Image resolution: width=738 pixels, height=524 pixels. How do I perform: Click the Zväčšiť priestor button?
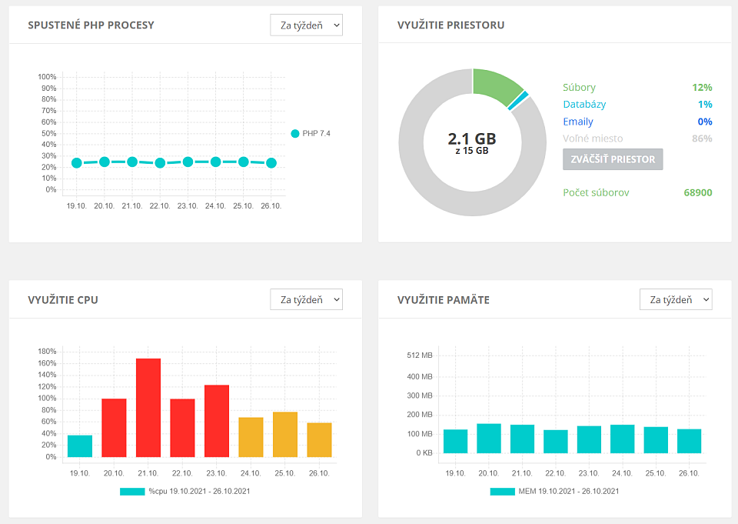coord(613,159)
